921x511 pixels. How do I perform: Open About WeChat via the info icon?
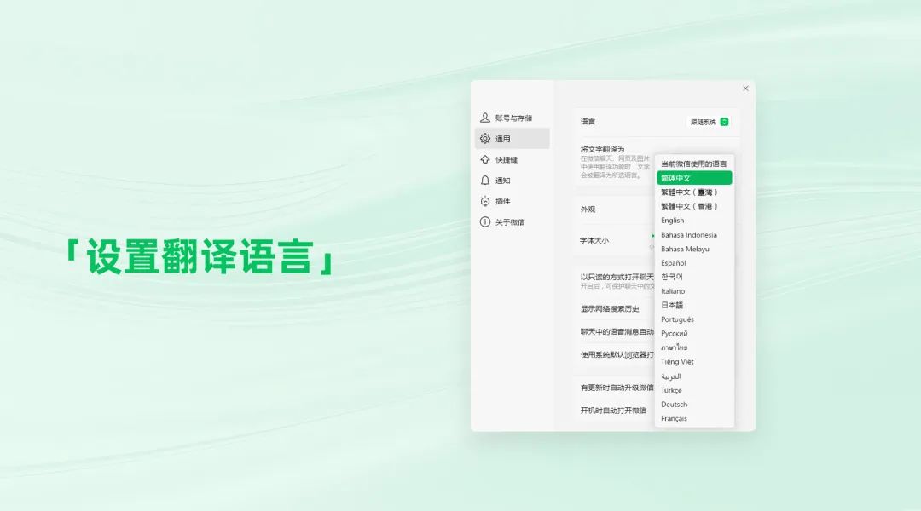coord(484,221)
